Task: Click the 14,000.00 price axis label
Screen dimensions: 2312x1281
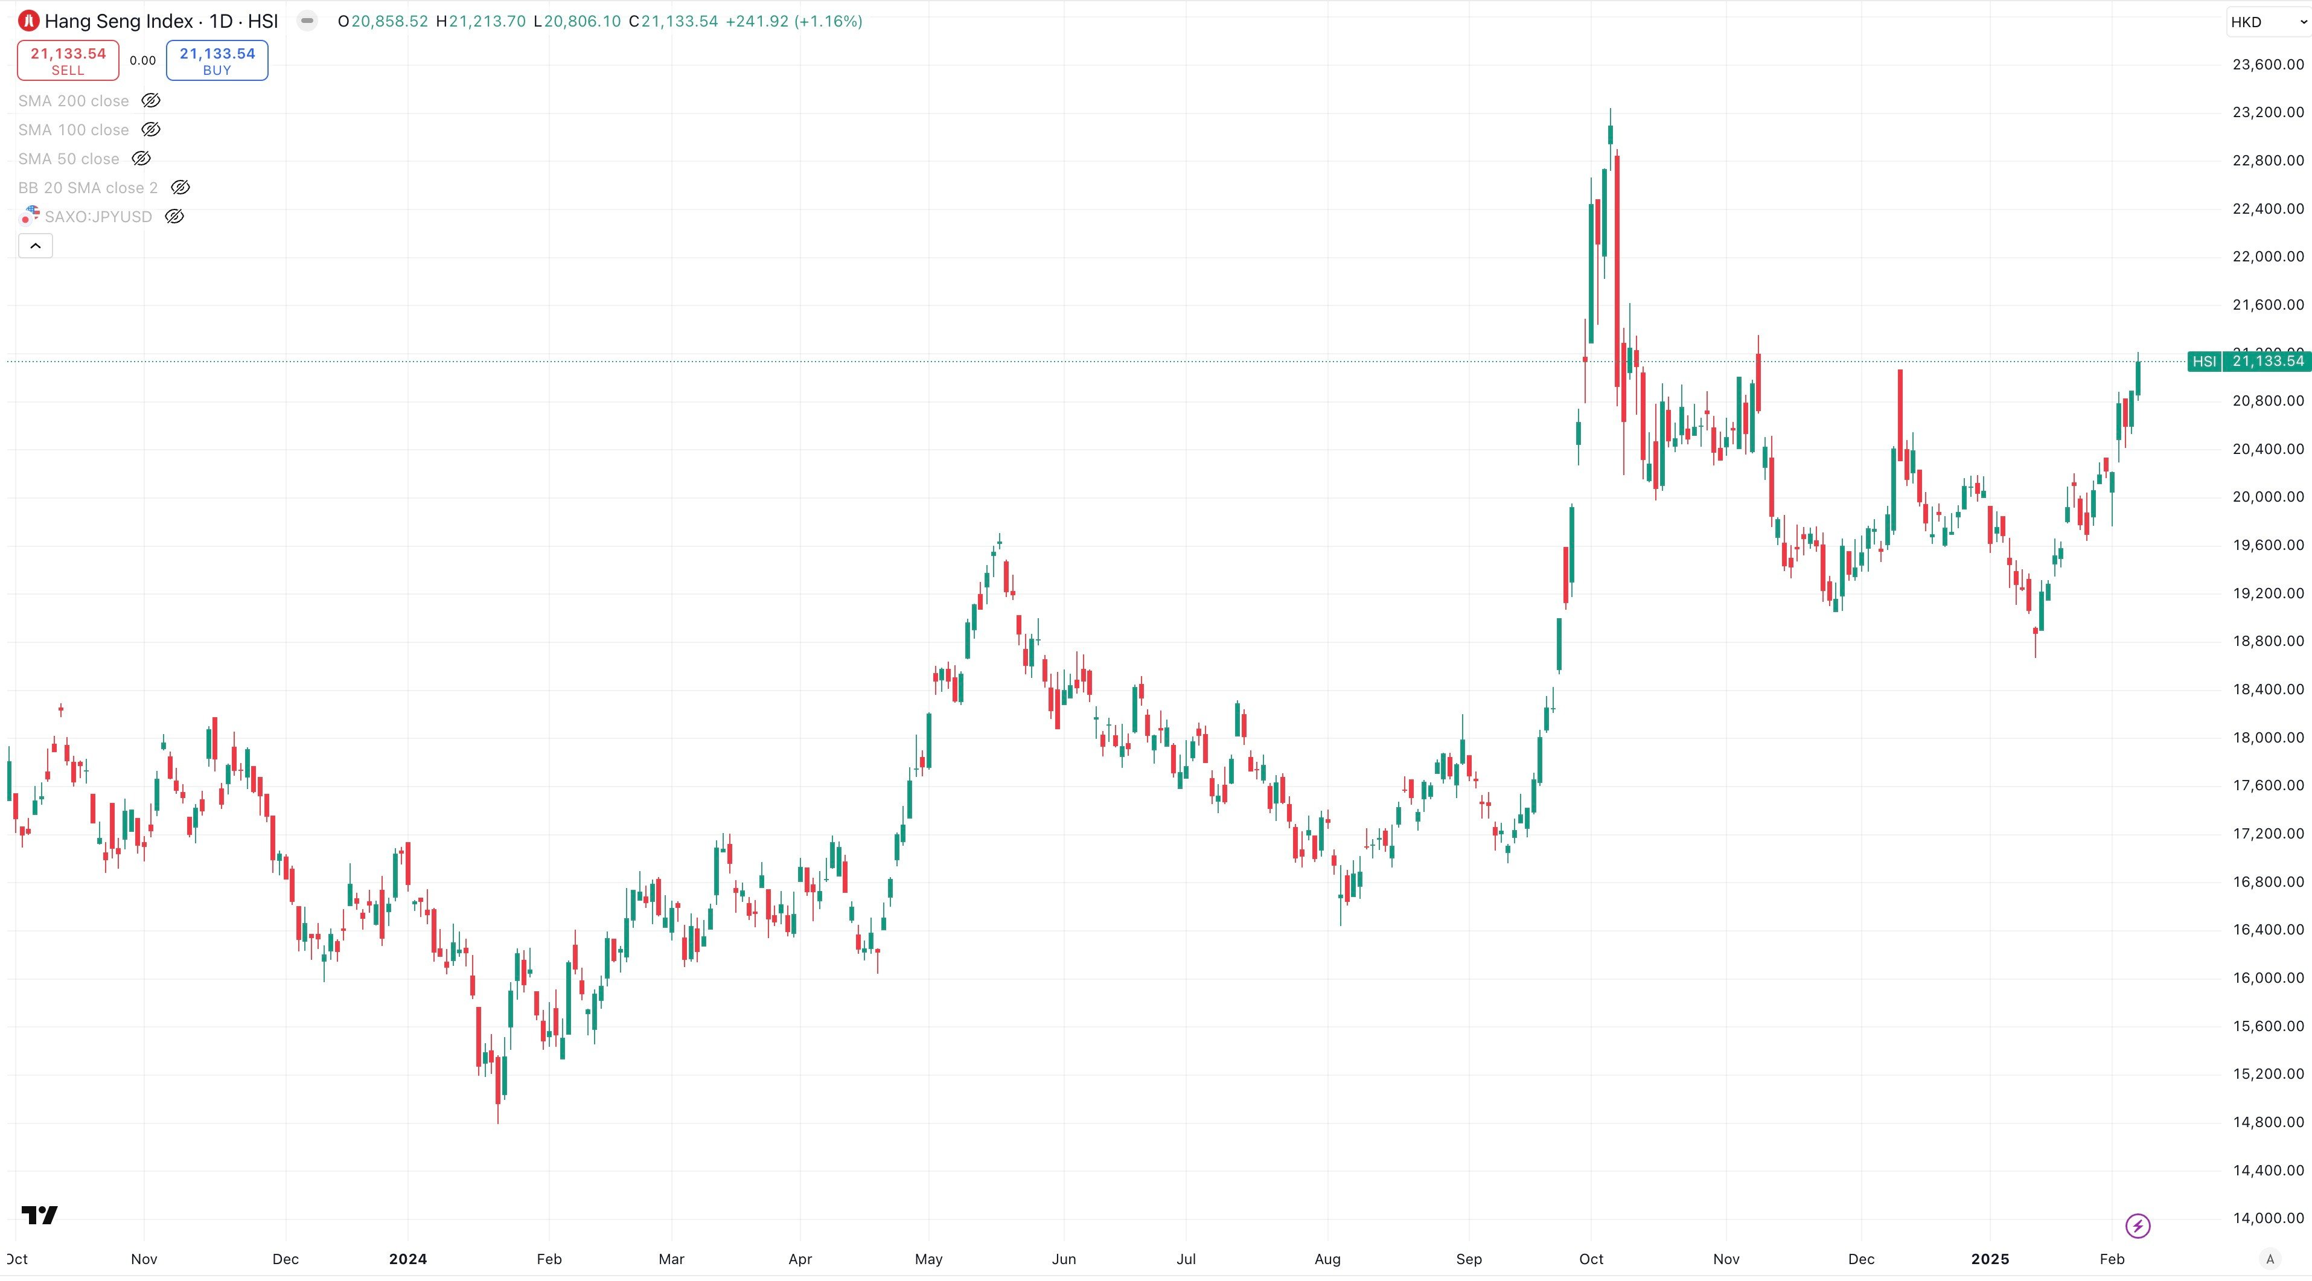Action: 2268,1218
